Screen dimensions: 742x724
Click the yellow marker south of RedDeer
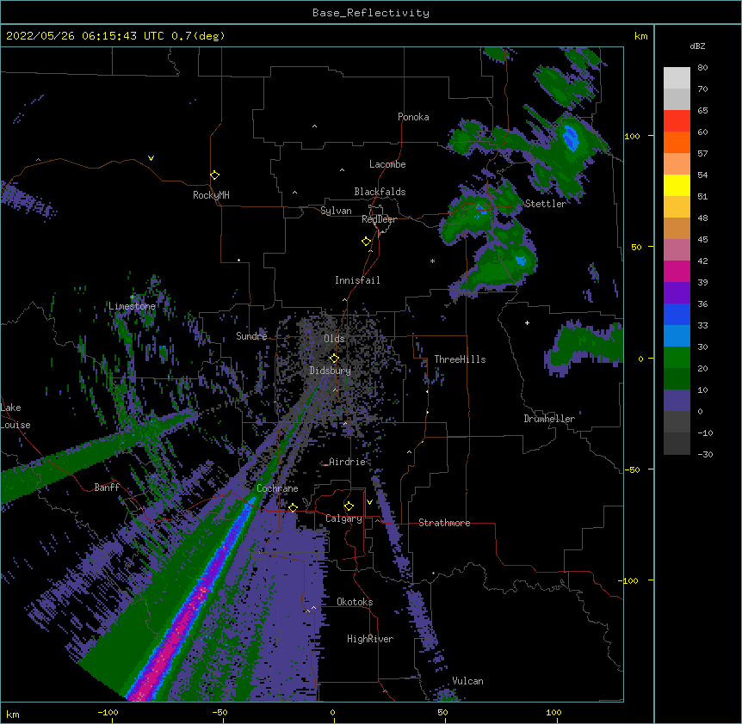367,242
